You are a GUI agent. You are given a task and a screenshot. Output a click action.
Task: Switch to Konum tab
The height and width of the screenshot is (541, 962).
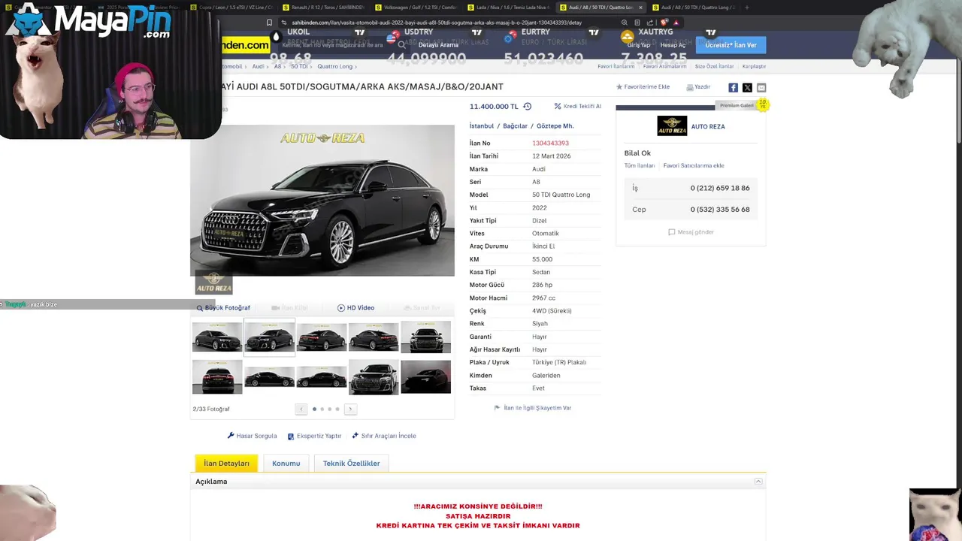(286, 464)
